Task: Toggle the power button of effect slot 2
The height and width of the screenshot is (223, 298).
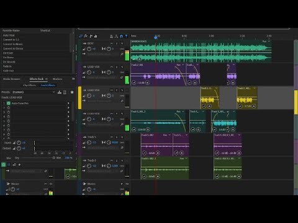Action: click(x=9, y=108)
